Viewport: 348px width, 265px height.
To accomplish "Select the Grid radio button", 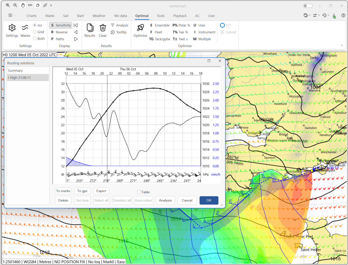I will tap(35, 32).
